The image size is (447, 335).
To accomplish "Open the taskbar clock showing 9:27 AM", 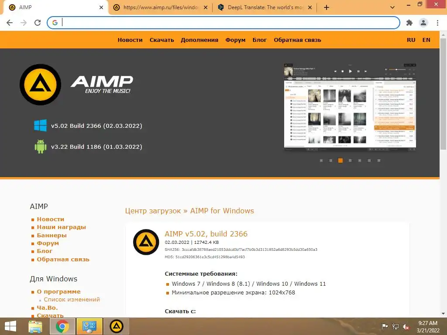I will tap(428, 327).
